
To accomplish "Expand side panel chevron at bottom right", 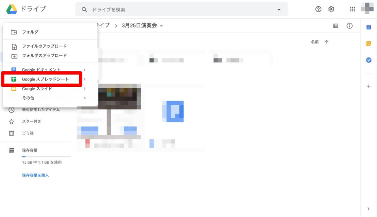I will (x=369, y=209).
